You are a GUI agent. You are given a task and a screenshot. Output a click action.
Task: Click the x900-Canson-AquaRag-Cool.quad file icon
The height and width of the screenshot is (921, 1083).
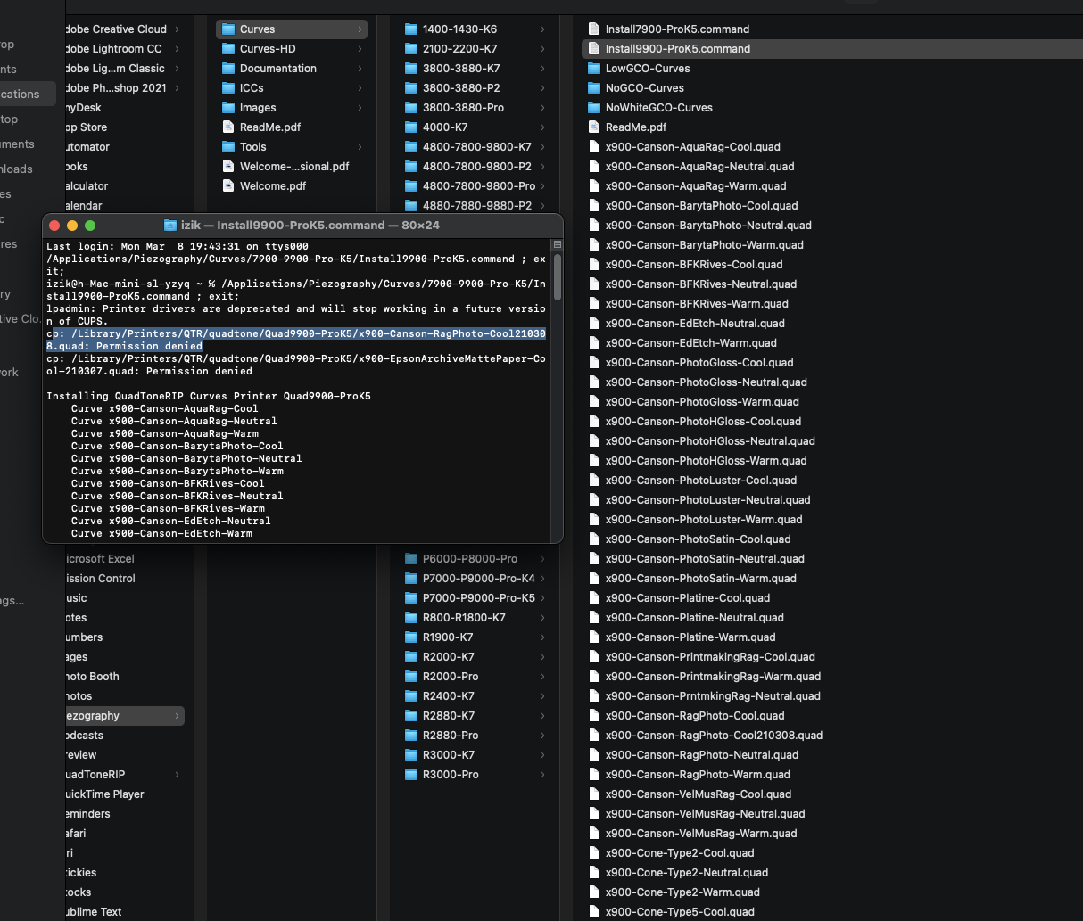(594, 147)
